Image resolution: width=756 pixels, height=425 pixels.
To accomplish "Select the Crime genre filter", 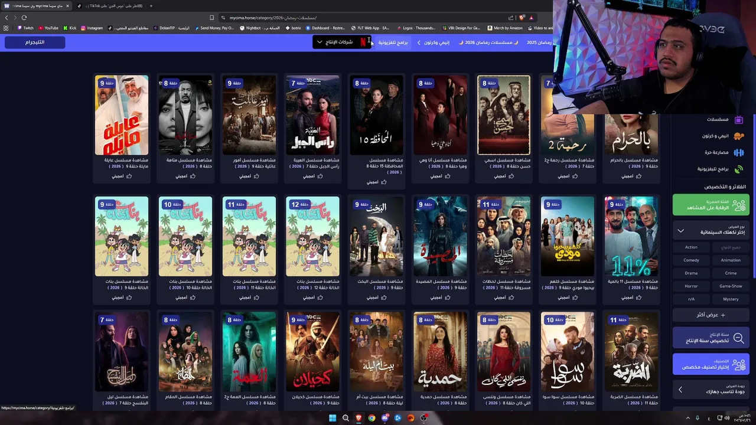I will [731, 273].
